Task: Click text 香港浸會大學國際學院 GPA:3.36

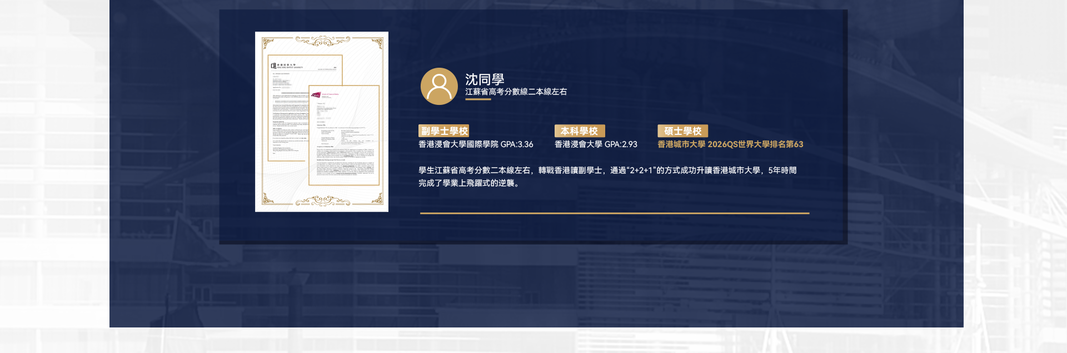Action: (x=476, y=144)
